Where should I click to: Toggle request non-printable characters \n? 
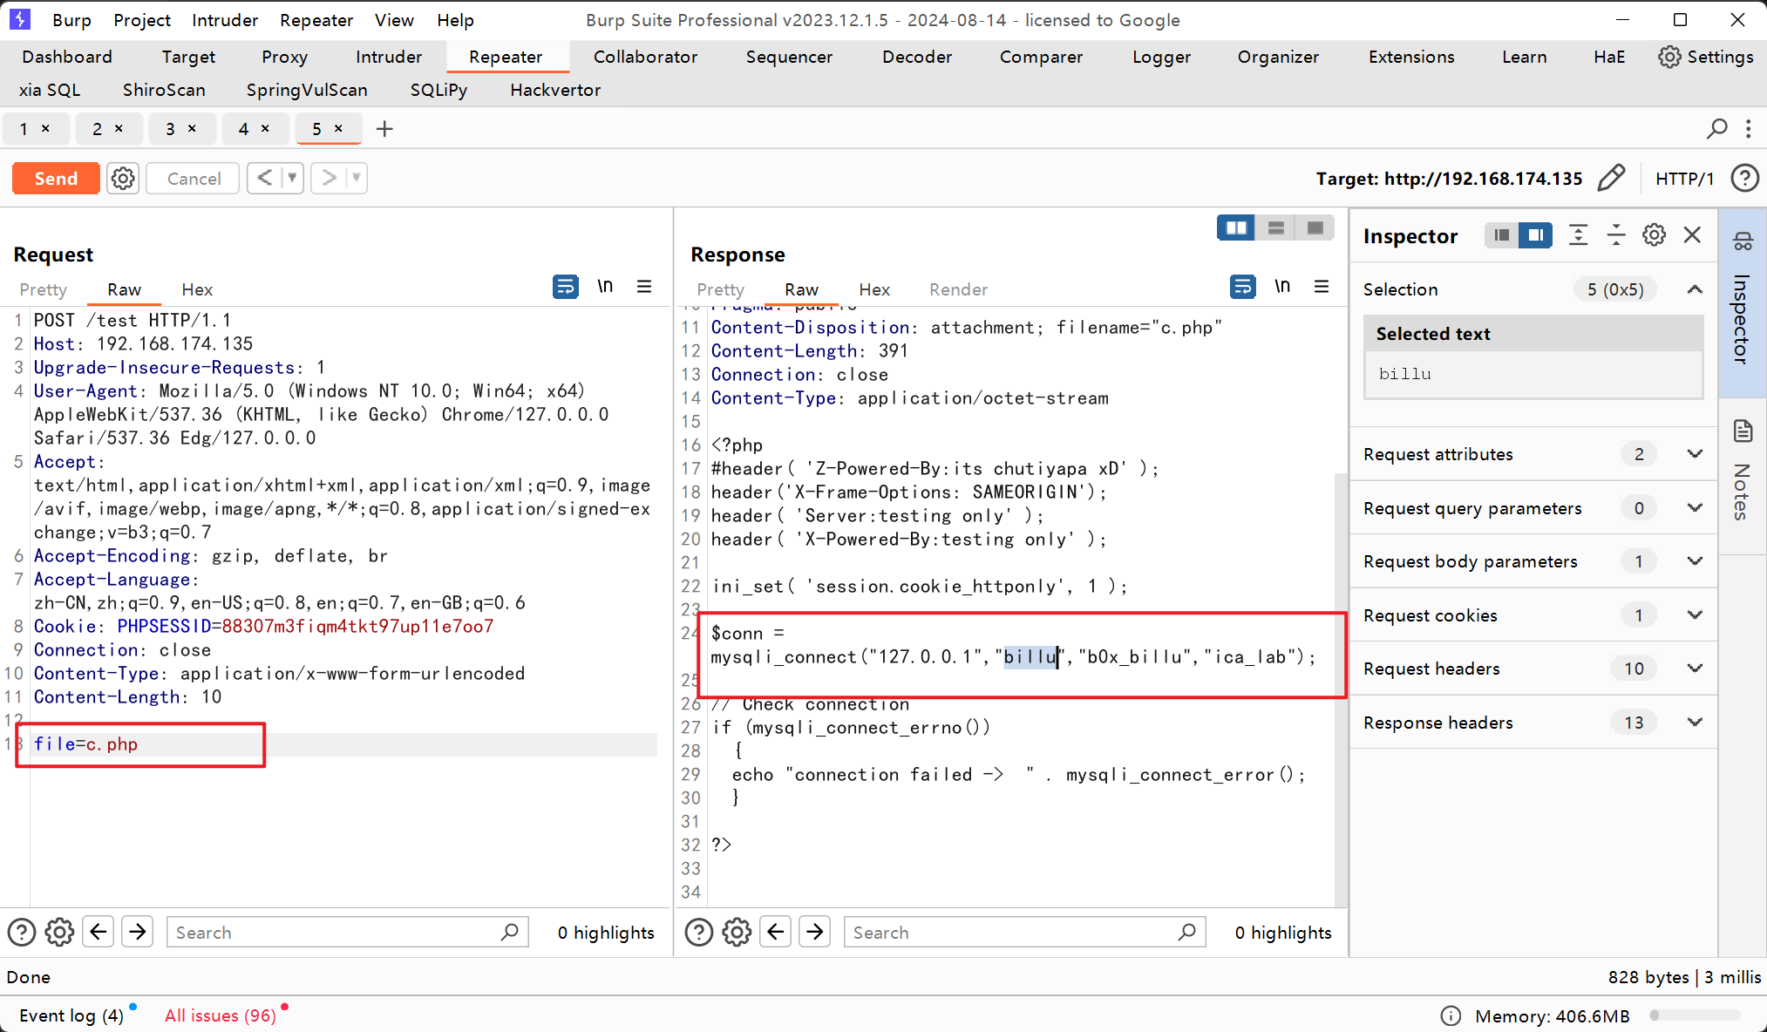(x=605, y=286)
